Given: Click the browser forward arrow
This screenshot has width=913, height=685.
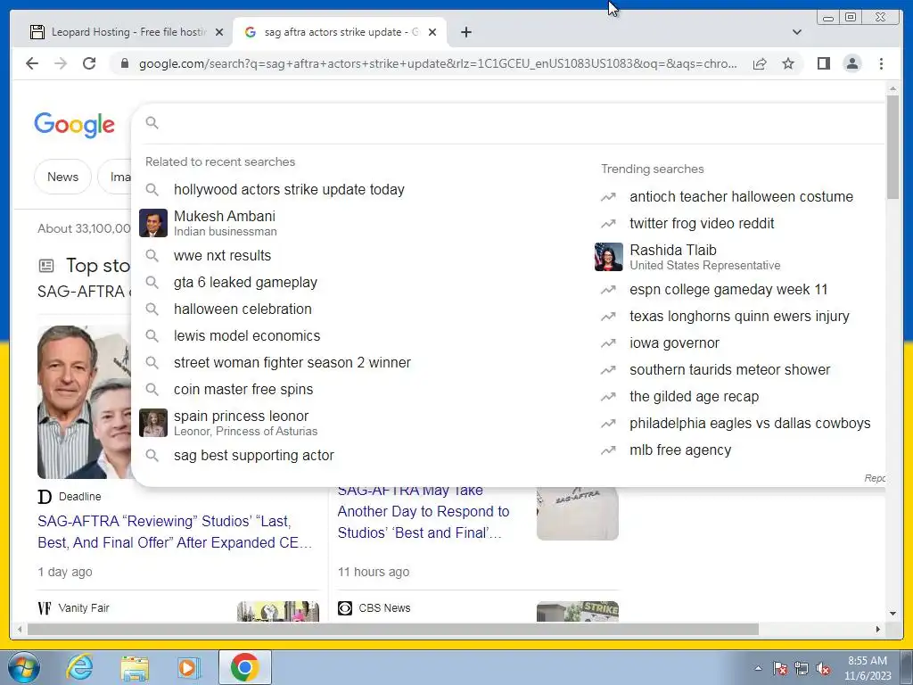Looking at the screenshot, I should pyautogui.click(x=61, y=63).
